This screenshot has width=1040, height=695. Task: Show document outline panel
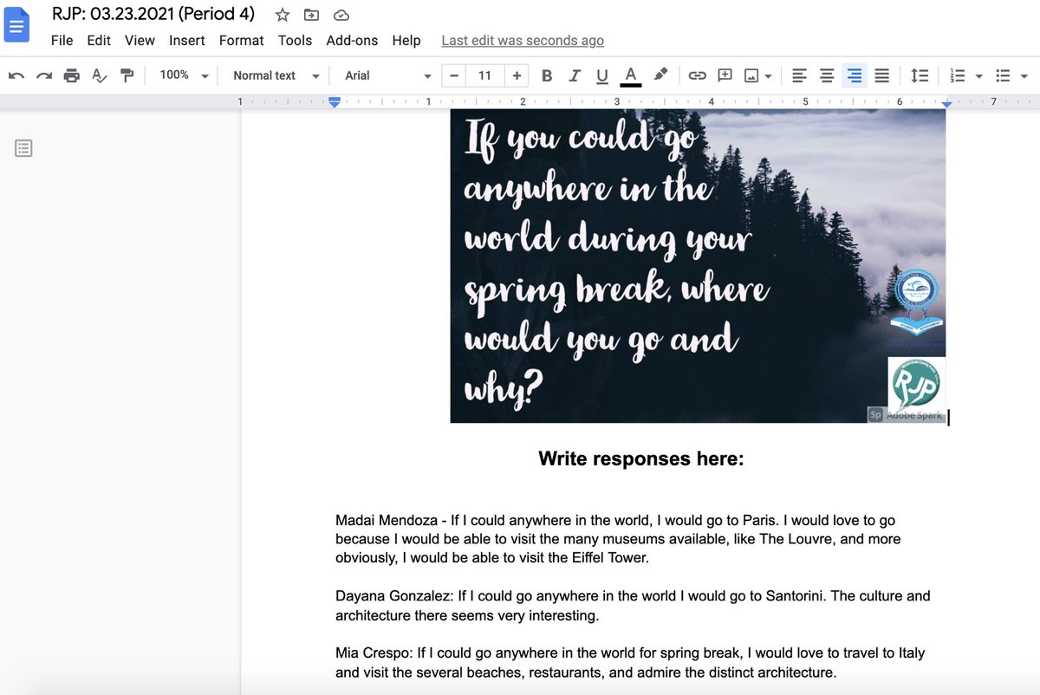23,148
